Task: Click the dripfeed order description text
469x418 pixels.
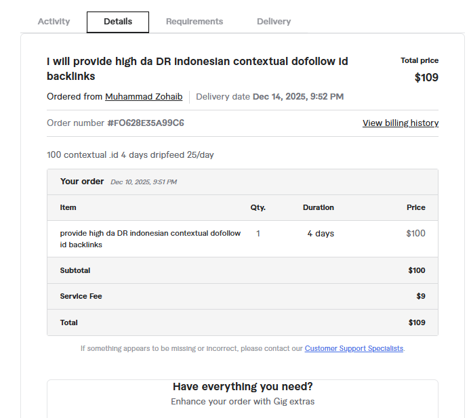Action: click(x=130, y=155)
